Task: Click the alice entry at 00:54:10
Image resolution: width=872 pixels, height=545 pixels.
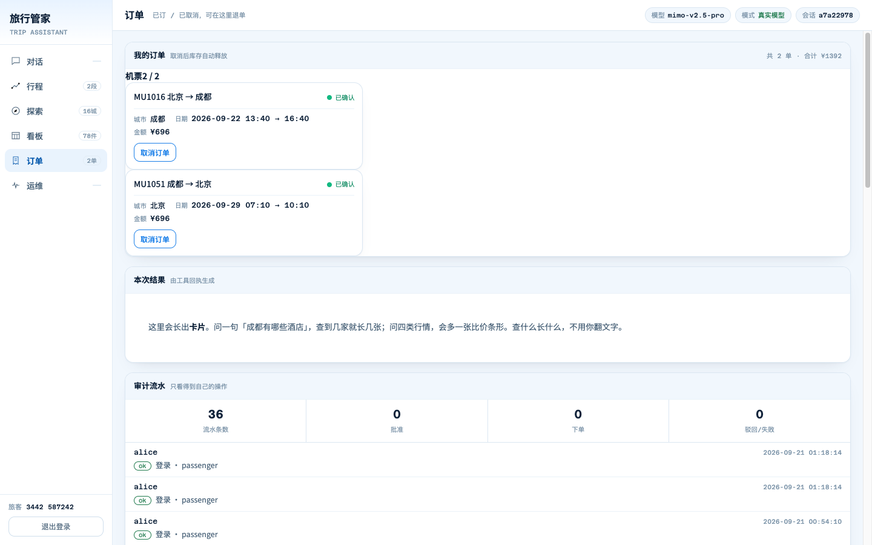Action: click(x=487, y=528)
